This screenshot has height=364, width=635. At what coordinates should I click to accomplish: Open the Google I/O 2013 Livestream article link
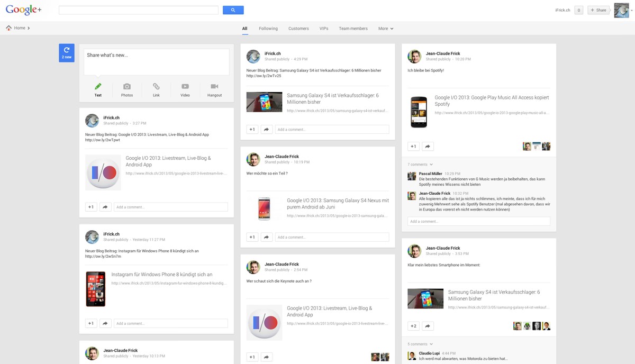coord(168,161)
